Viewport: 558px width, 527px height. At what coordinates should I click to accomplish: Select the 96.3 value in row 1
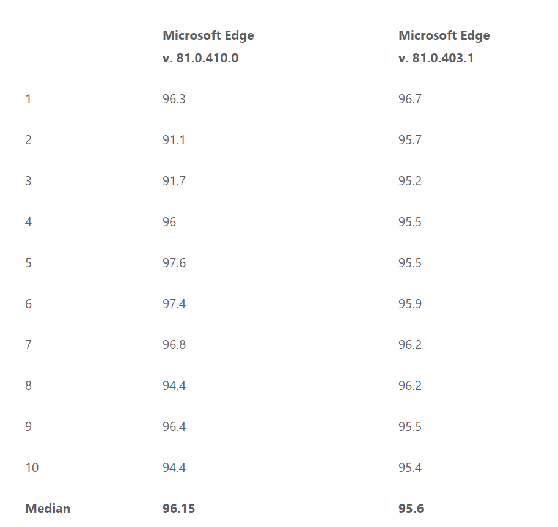pyautogui.click(x=174, y=99)
